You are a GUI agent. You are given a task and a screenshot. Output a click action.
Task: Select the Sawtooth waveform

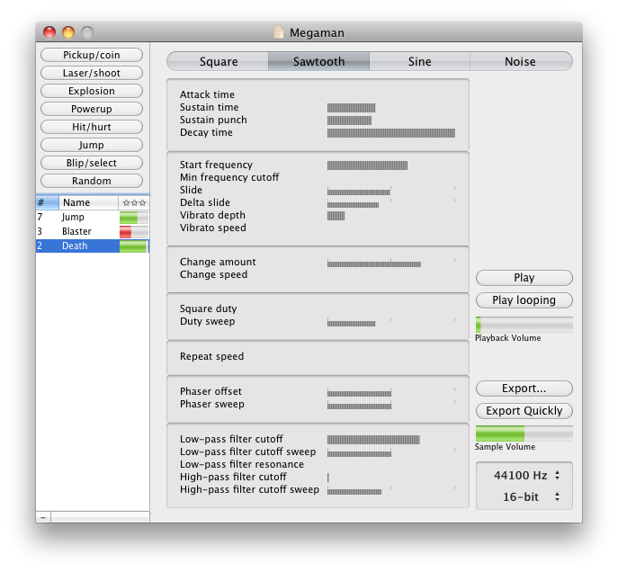[x=318, y=62]
